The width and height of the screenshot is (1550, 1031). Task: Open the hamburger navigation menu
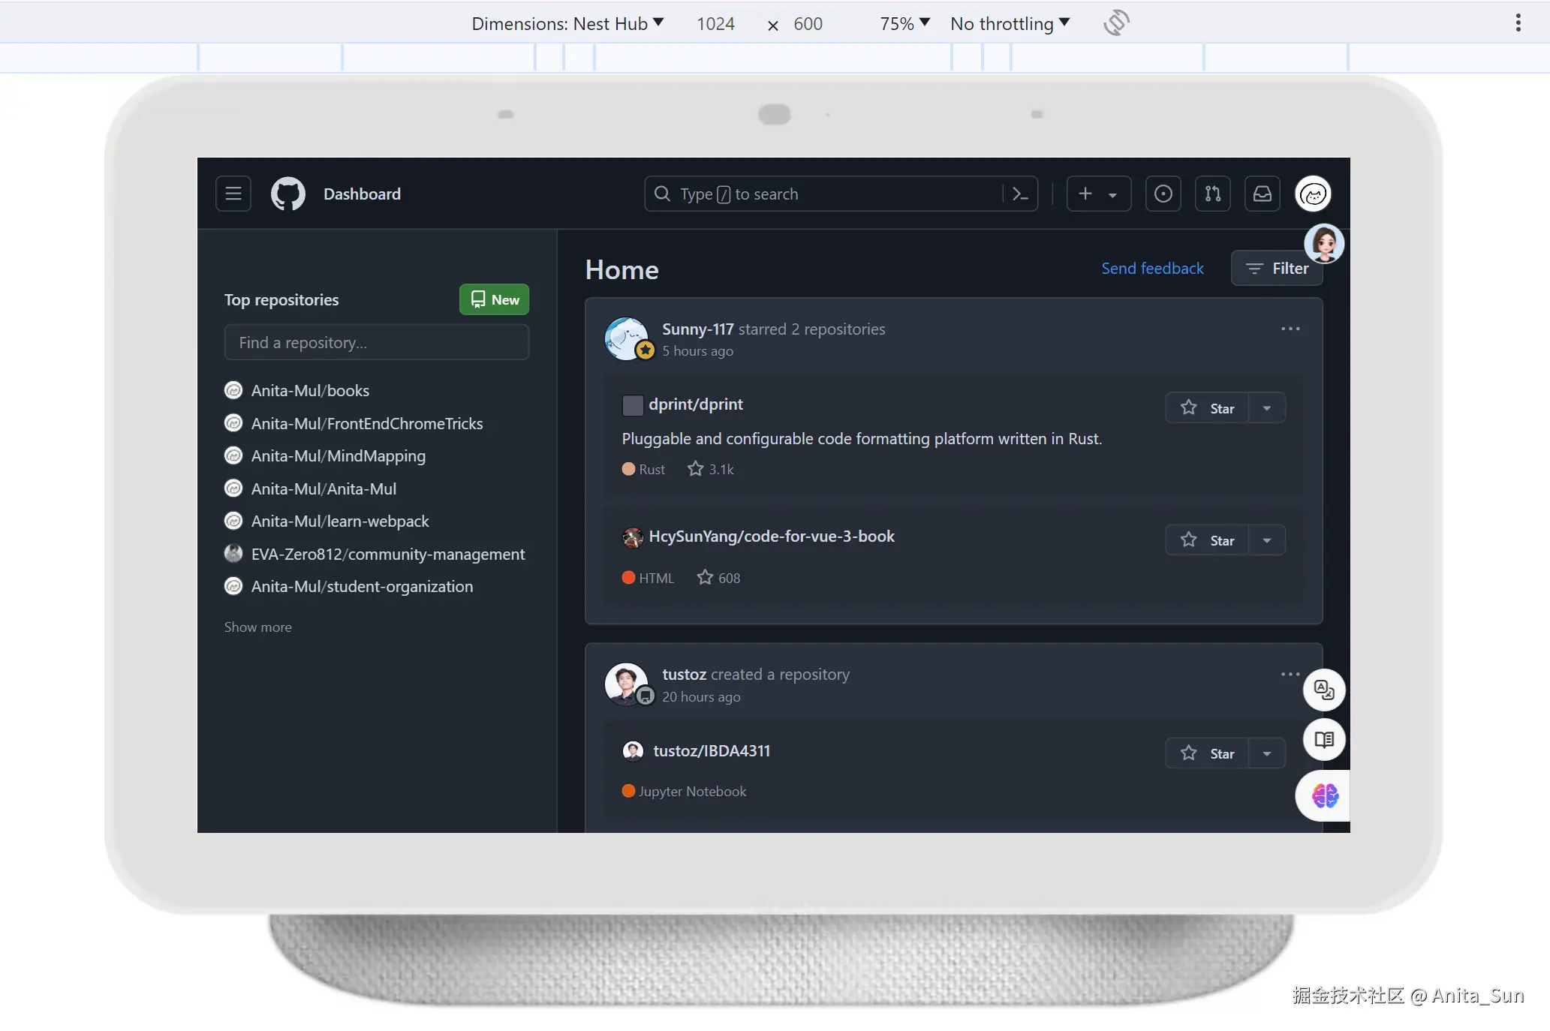(x=233, y=194)
